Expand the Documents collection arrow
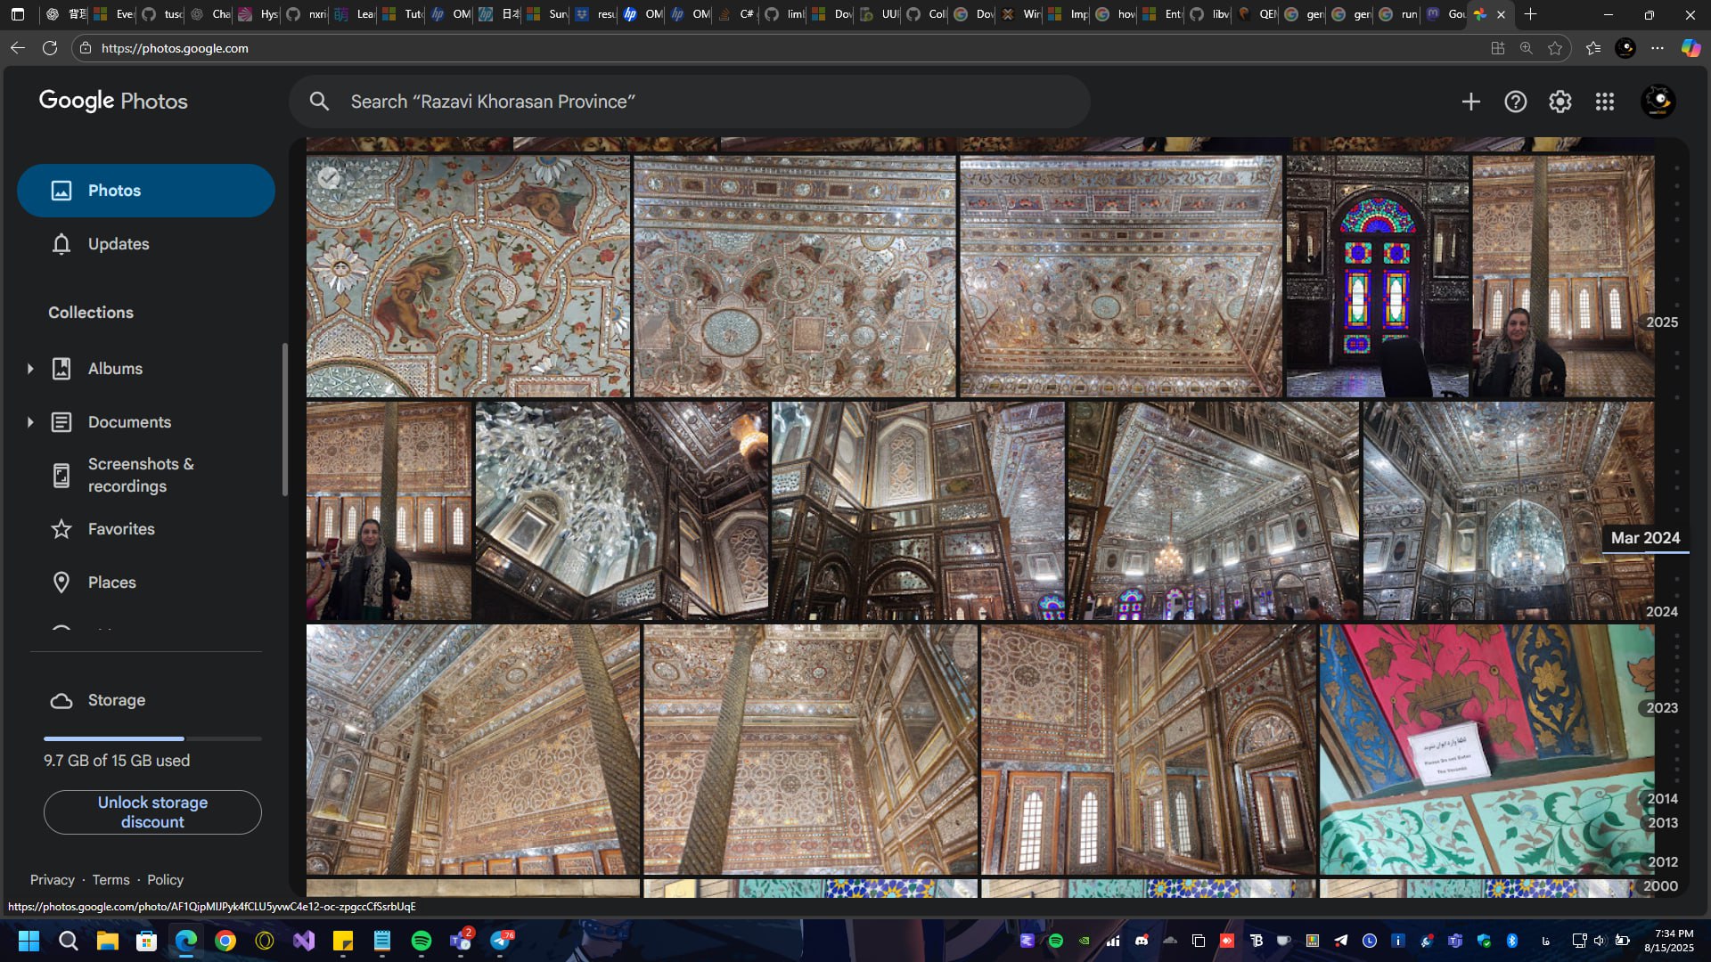Viewport: 1711px width, 962px height. point(30,422)
